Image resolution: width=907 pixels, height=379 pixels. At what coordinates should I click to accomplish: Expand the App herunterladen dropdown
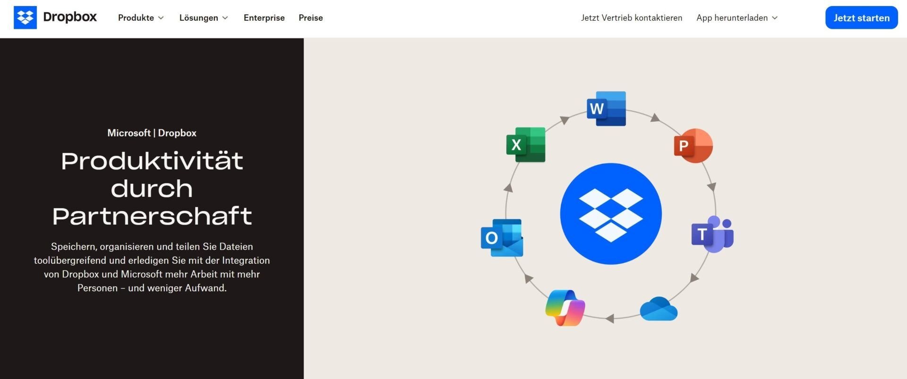737,17
